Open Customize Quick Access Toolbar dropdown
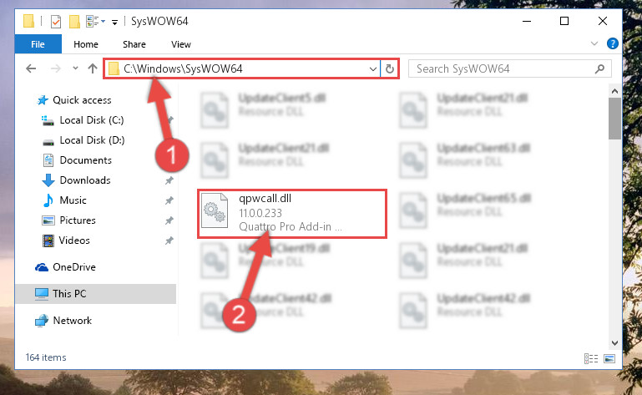642x395 pixels. tap(114, 22)
